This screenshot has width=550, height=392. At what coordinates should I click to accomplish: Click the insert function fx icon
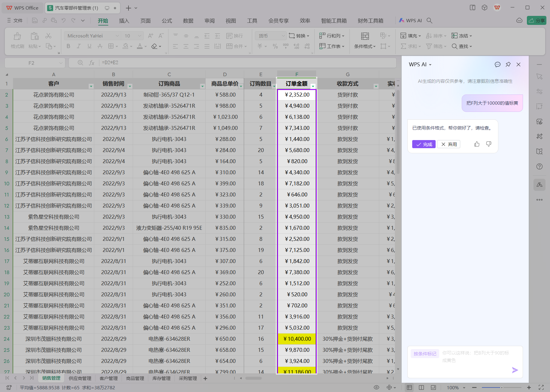[92, 63]
